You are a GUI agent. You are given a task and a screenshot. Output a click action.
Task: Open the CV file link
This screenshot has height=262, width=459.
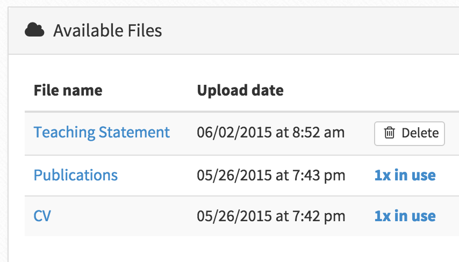coord(42,216)
